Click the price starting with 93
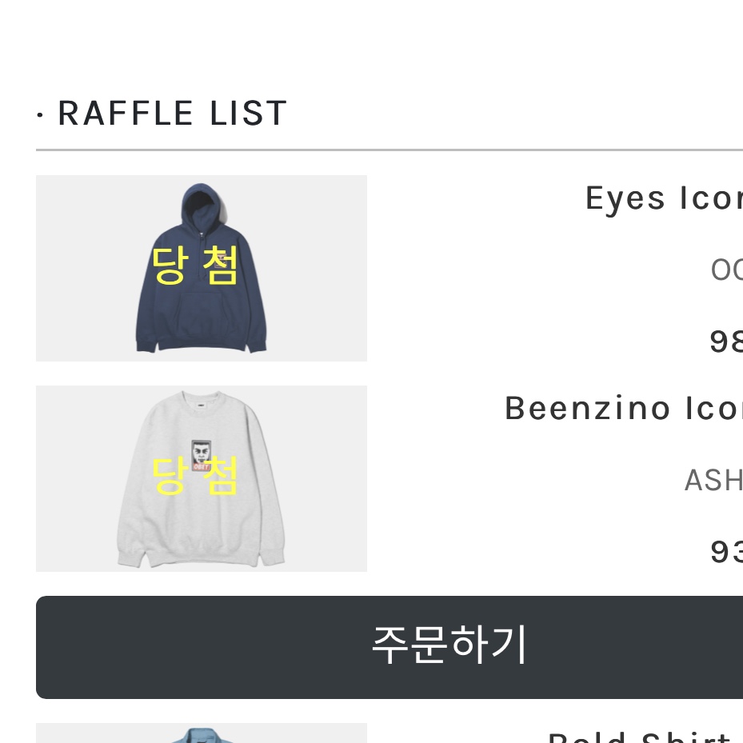The height and width of the screenshot is (743, 743). (x=725, y=551)
